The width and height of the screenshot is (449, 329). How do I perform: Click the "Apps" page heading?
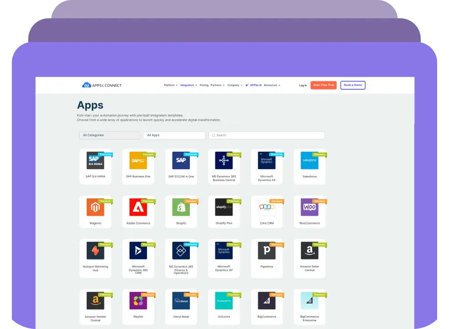[x=90, y=105]
